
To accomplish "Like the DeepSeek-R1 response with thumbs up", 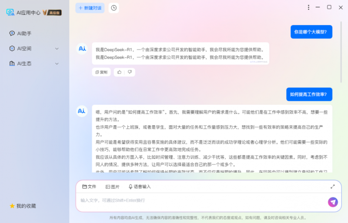I will 119,72.
